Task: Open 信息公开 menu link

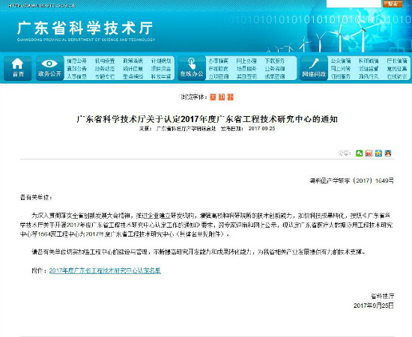Action: coord(76,61)
